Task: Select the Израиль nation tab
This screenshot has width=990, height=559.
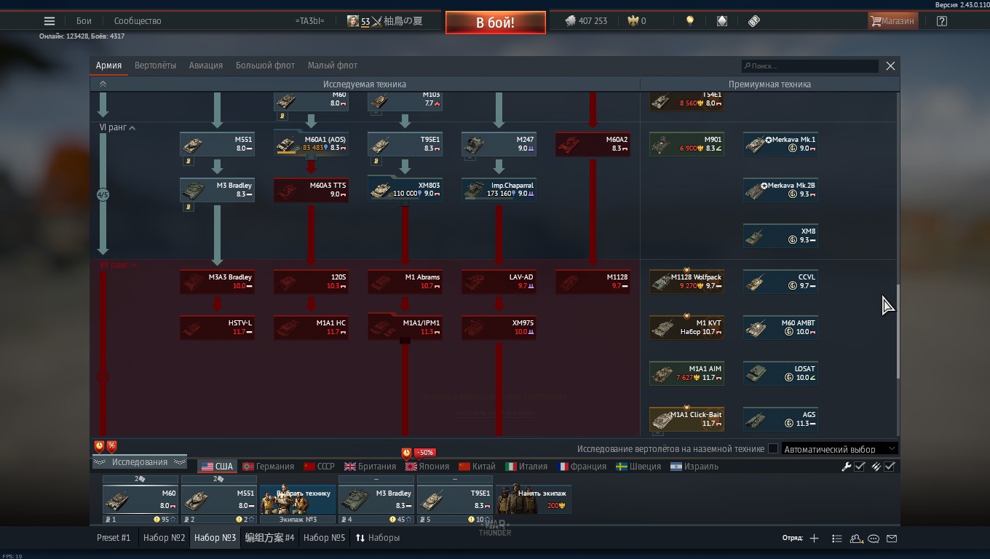Action: 694,467
